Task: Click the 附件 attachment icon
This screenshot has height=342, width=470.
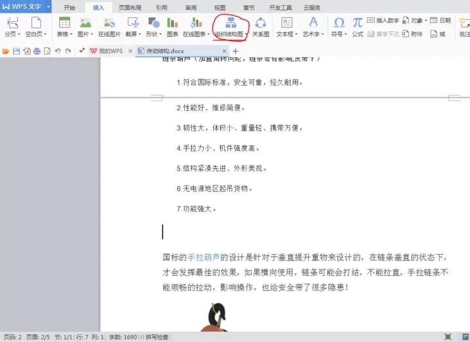Action: (x=412, y=34)
